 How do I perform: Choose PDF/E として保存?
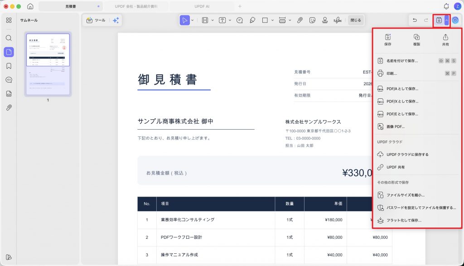(x=417, y=114)
